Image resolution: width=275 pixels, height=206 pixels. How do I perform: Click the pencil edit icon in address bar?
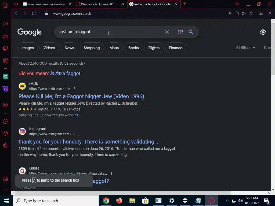point(230,13)
